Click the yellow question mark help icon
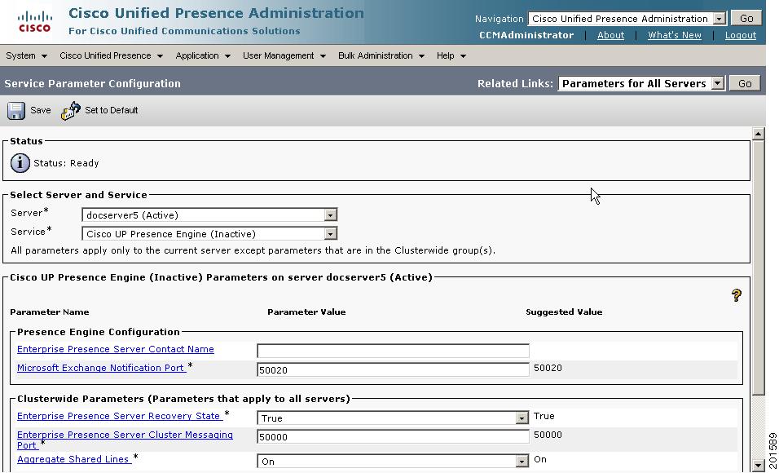 pyautogui.click(x=737, y=295)
